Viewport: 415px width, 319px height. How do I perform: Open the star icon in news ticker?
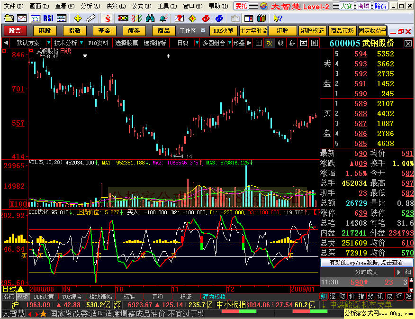tap(44, 314)
